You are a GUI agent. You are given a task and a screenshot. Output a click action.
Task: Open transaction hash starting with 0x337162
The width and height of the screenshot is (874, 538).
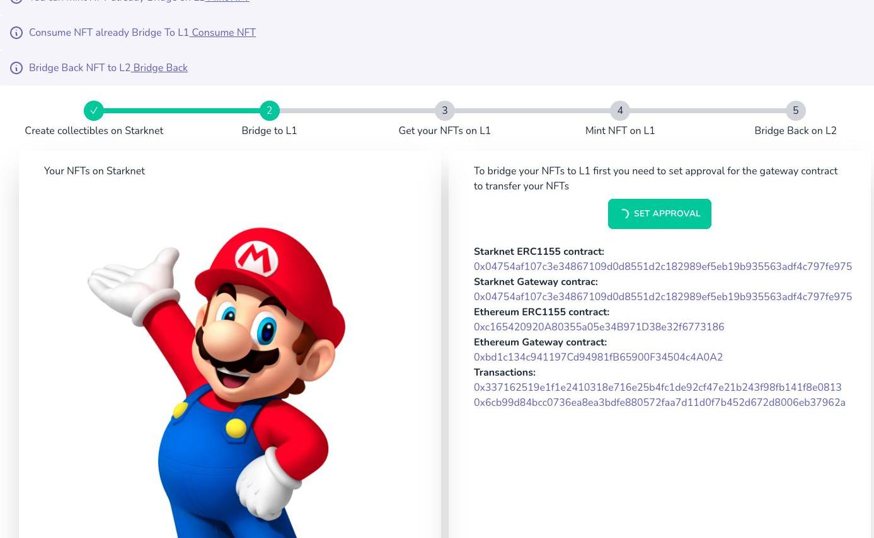pos(657,388)
